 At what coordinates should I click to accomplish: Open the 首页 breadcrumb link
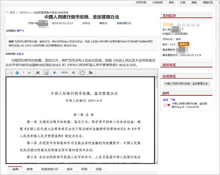(12, 13)
